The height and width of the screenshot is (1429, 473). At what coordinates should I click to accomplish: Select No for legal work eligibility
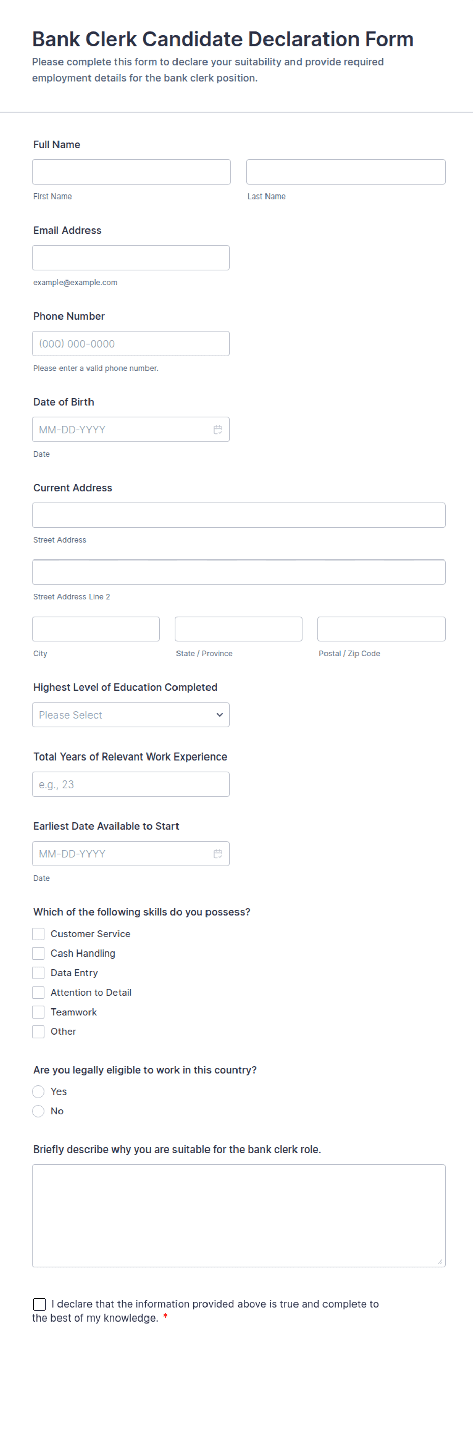pos(38,1111)
